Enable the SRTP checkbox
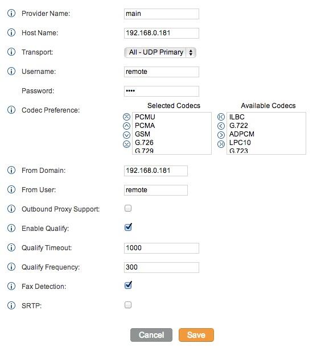The height and width of the screenshot is (356, 317). click(128, 305)
